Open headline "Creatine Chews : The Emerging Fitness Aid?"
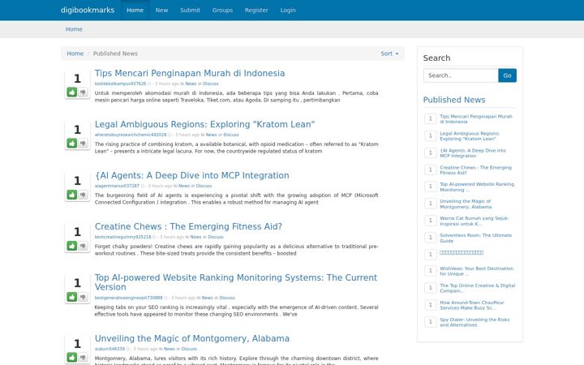 (x=188, y=226)
